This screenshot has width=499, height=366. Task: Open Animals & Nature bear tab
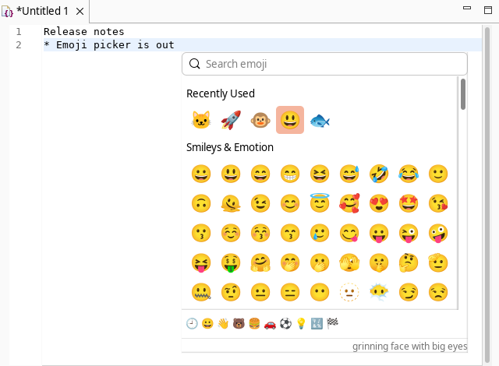click(239, 324)
